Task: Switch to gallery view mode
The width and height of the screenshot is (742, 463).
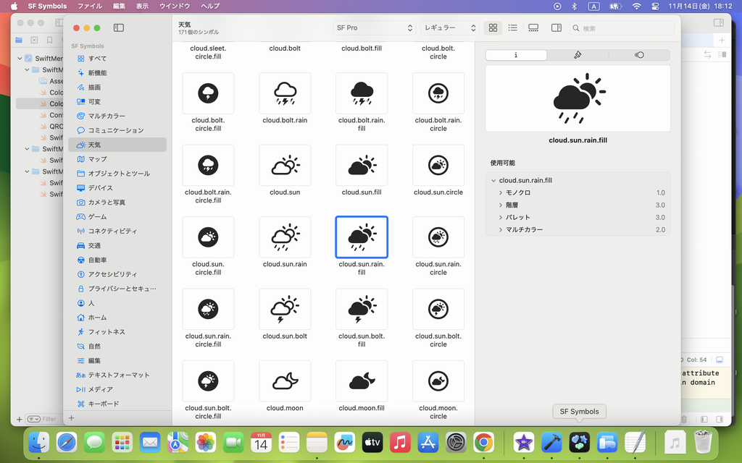Action: click(x=533, y=27)
